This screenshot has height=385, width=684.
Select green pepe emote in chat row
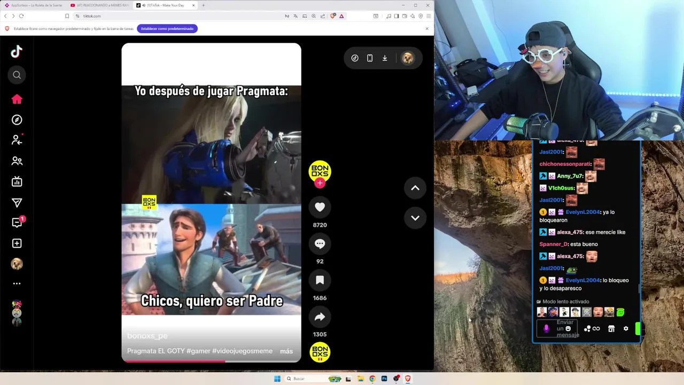coord(620,312)
